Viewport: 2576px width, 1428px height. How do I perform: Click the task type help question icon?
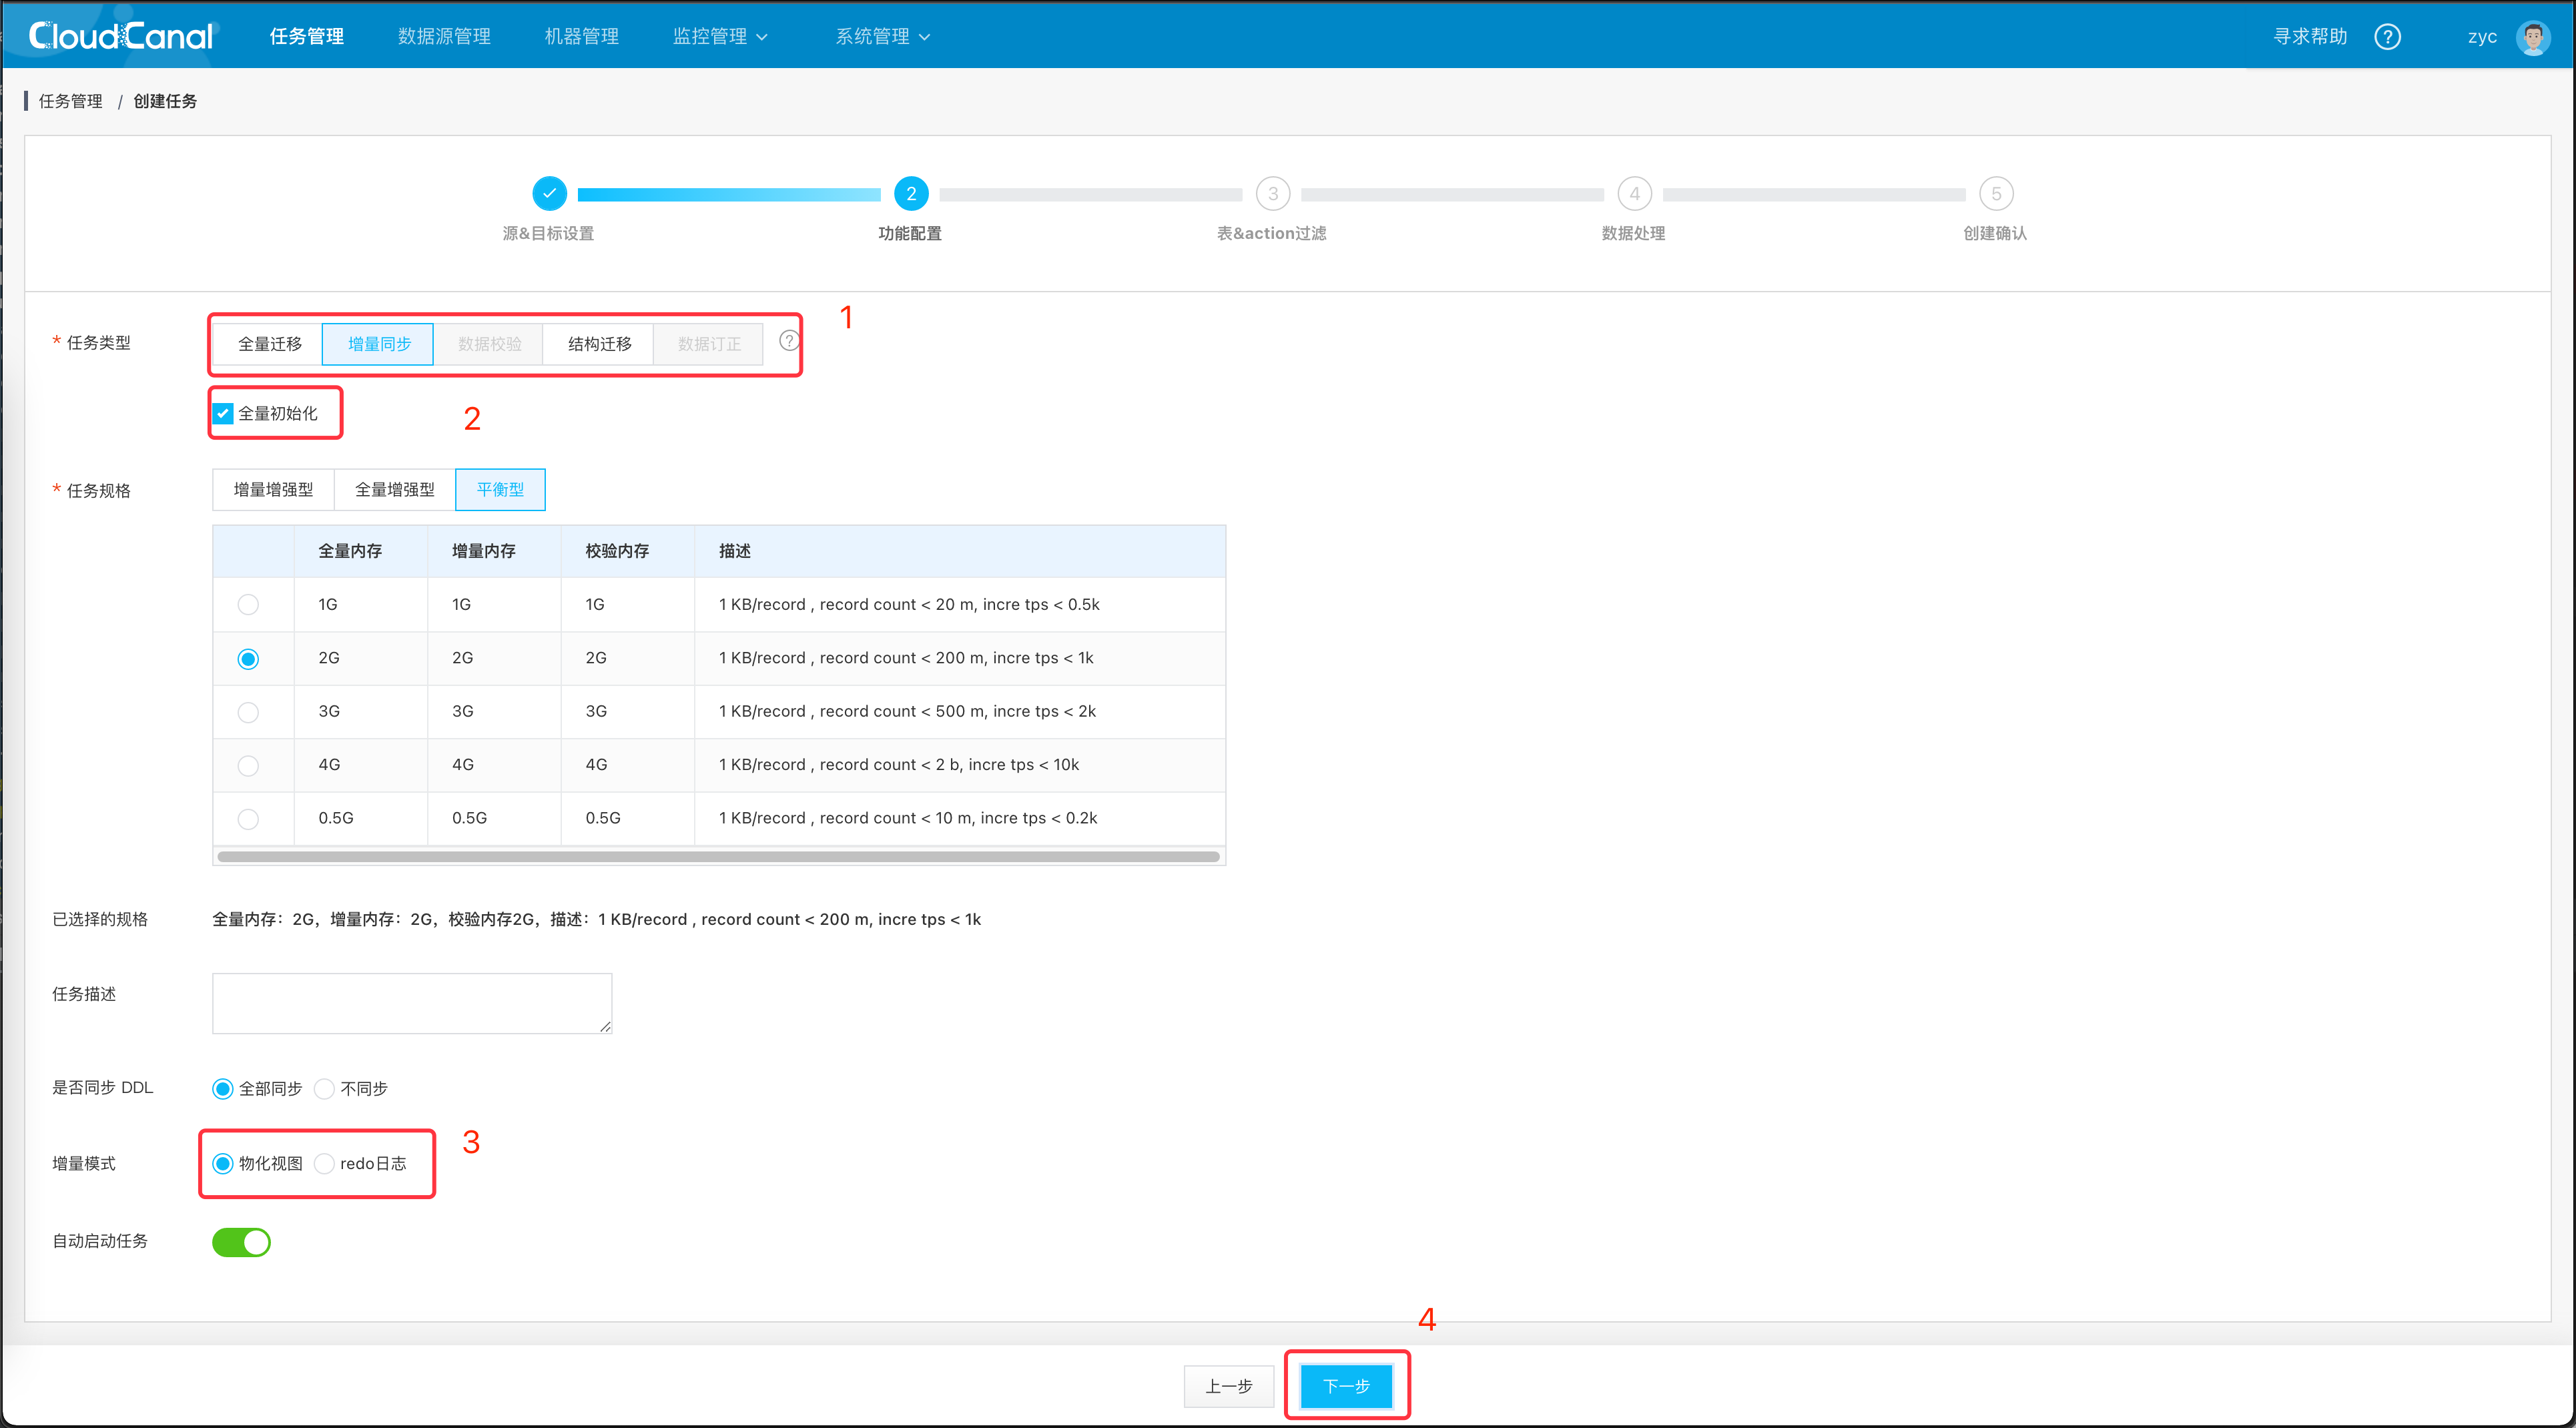click(788, 341)
